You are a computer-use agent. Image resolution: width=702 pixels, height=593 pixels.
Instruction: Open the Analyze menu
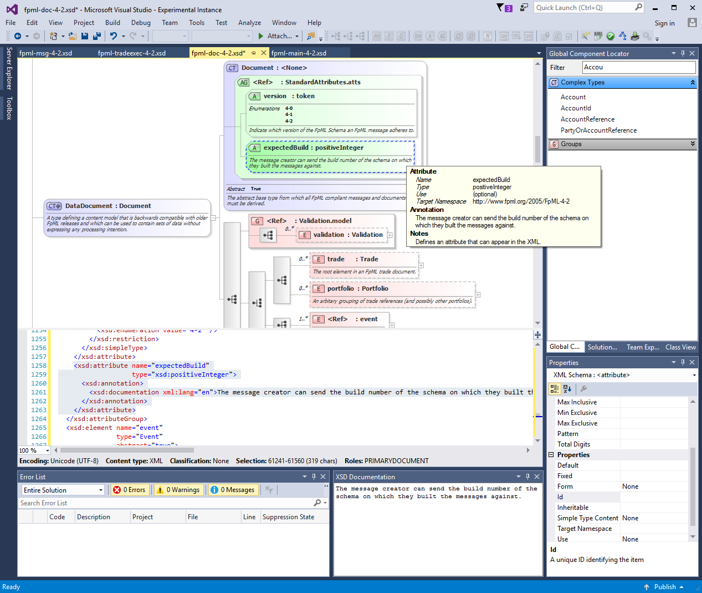(249, 23)
